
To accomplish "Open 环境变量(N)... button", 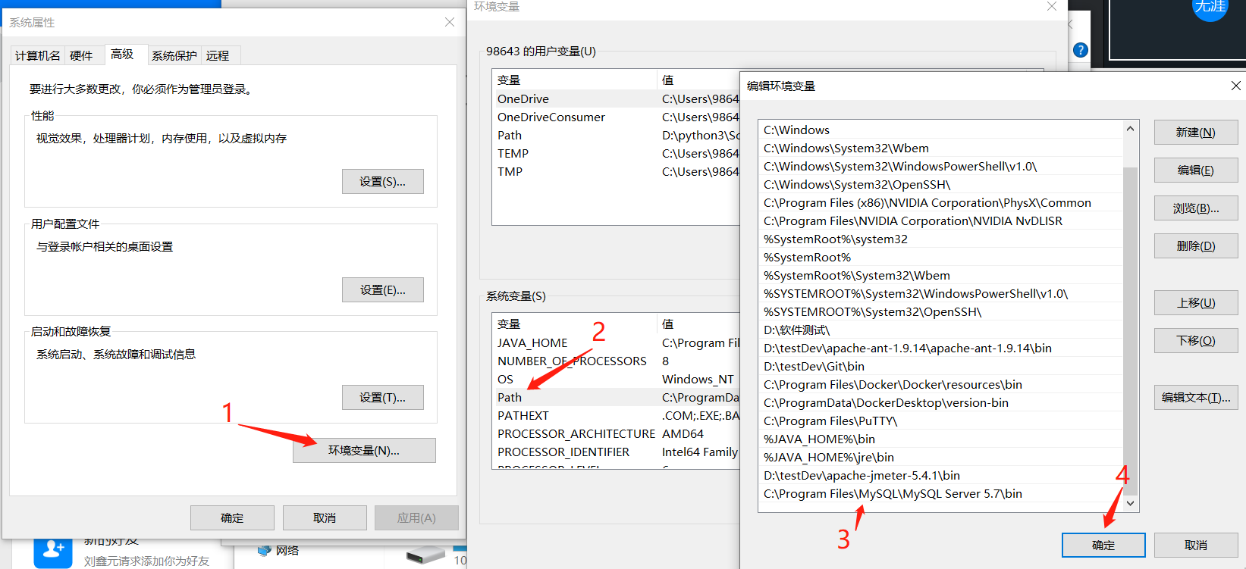I will click(364, 450).
